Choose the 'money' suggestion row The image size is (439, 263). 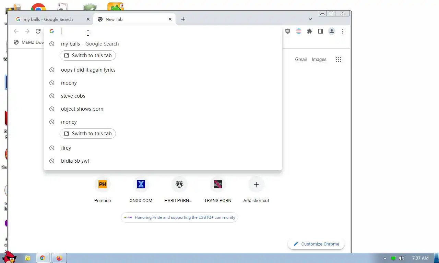[163, 122]
